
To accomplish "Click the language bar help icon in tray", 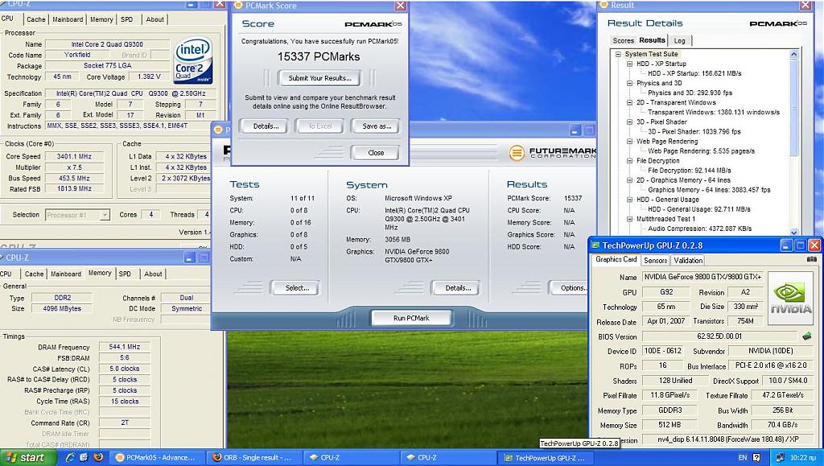I will click(x=756, y=458).
